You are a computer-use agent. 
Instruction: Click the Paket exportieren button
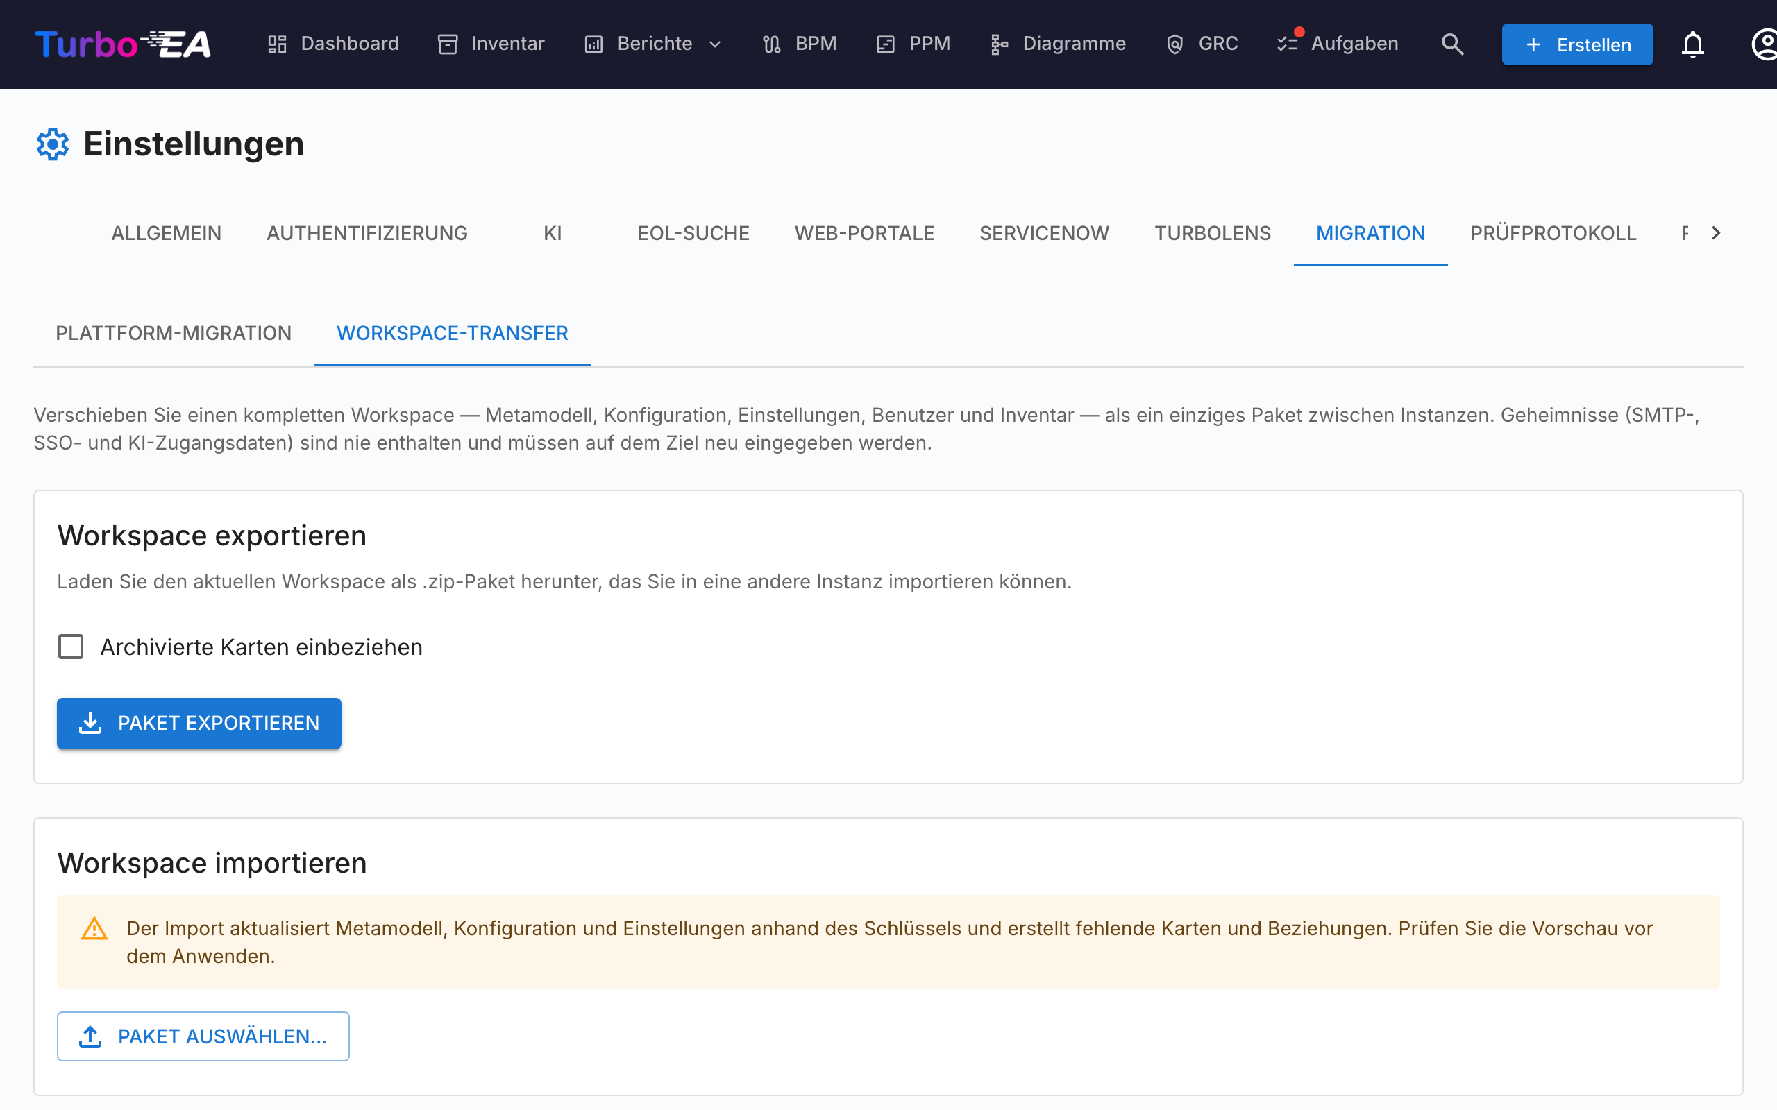pyautogui.click(x=199, y=723)
